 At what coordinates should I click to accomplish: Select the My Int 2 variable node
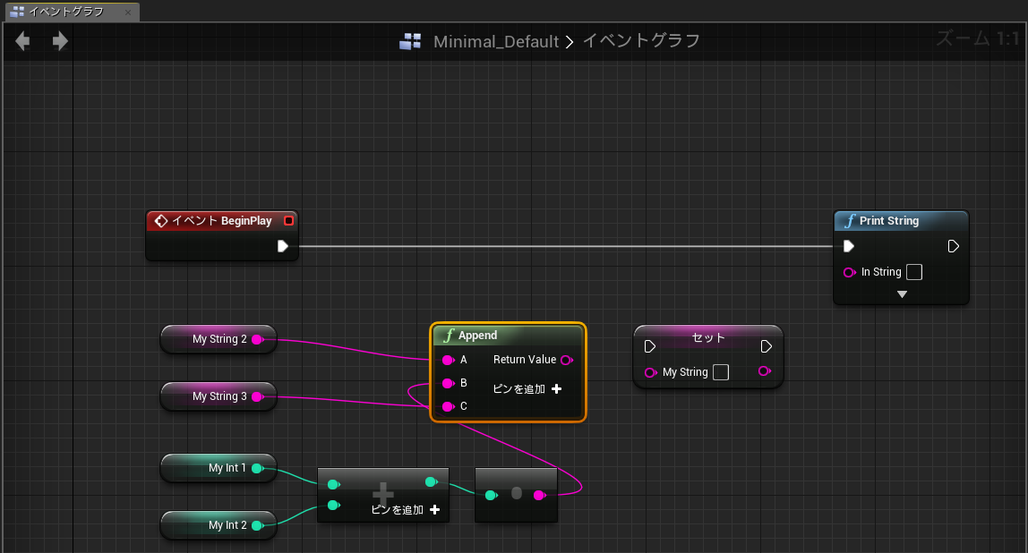click(x=218, y=525)
